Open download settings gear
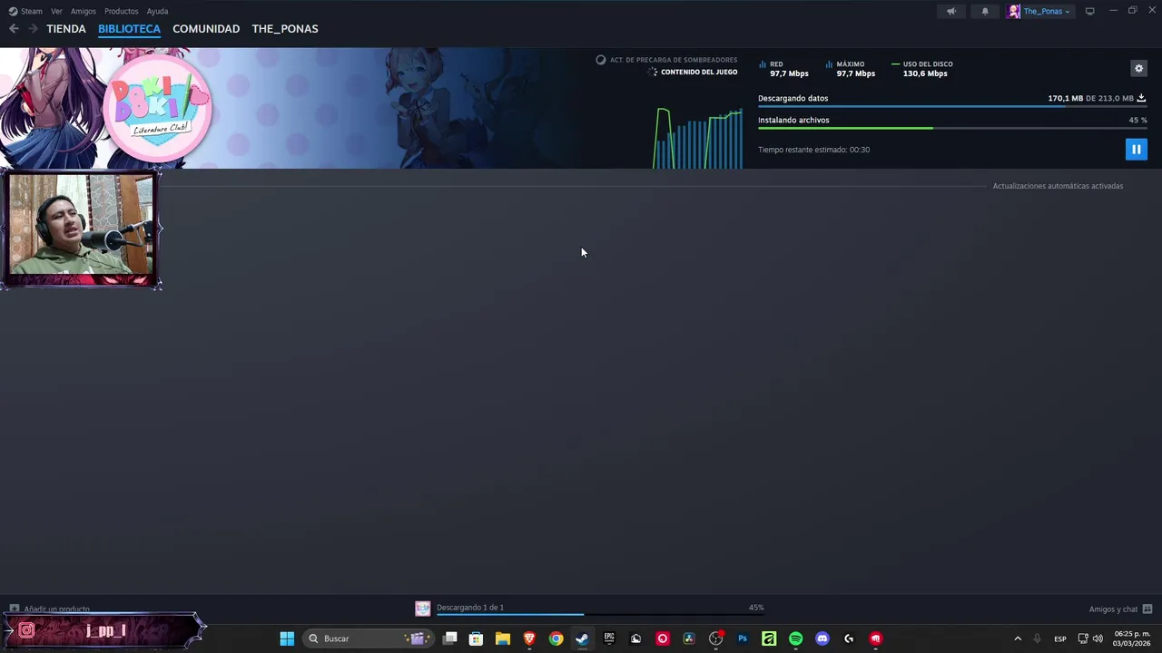 pyautogui.click(x=1138, y=68)
